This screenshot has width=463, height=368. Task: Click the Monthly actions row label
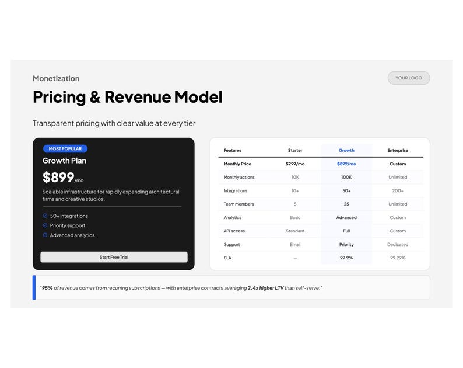(239, 177)
